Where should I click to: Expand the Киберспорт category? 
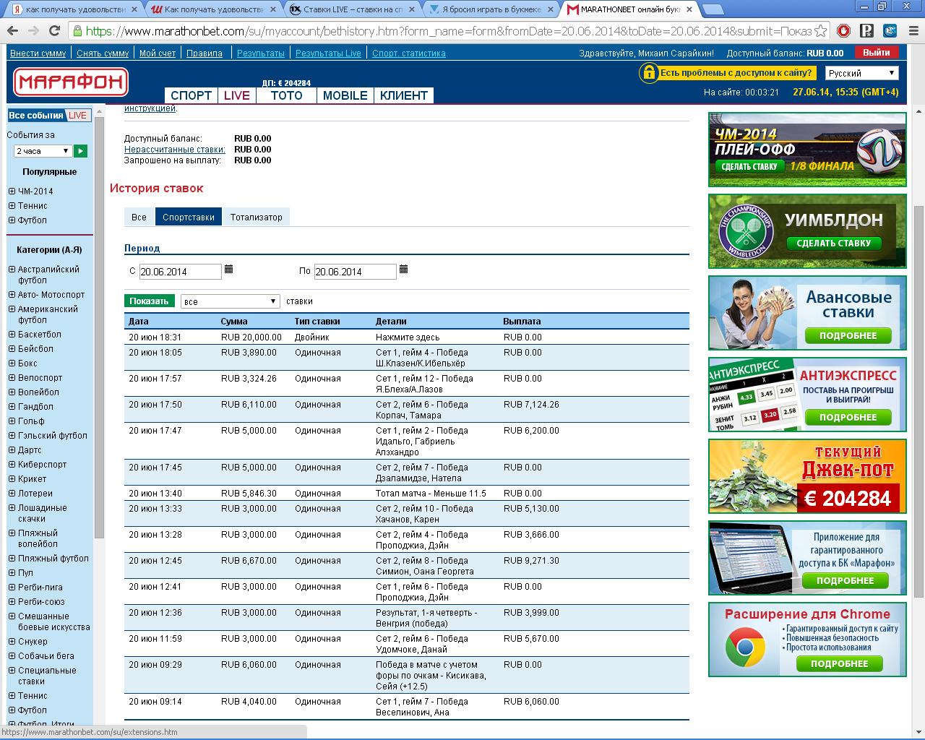(x=12, y=465)
